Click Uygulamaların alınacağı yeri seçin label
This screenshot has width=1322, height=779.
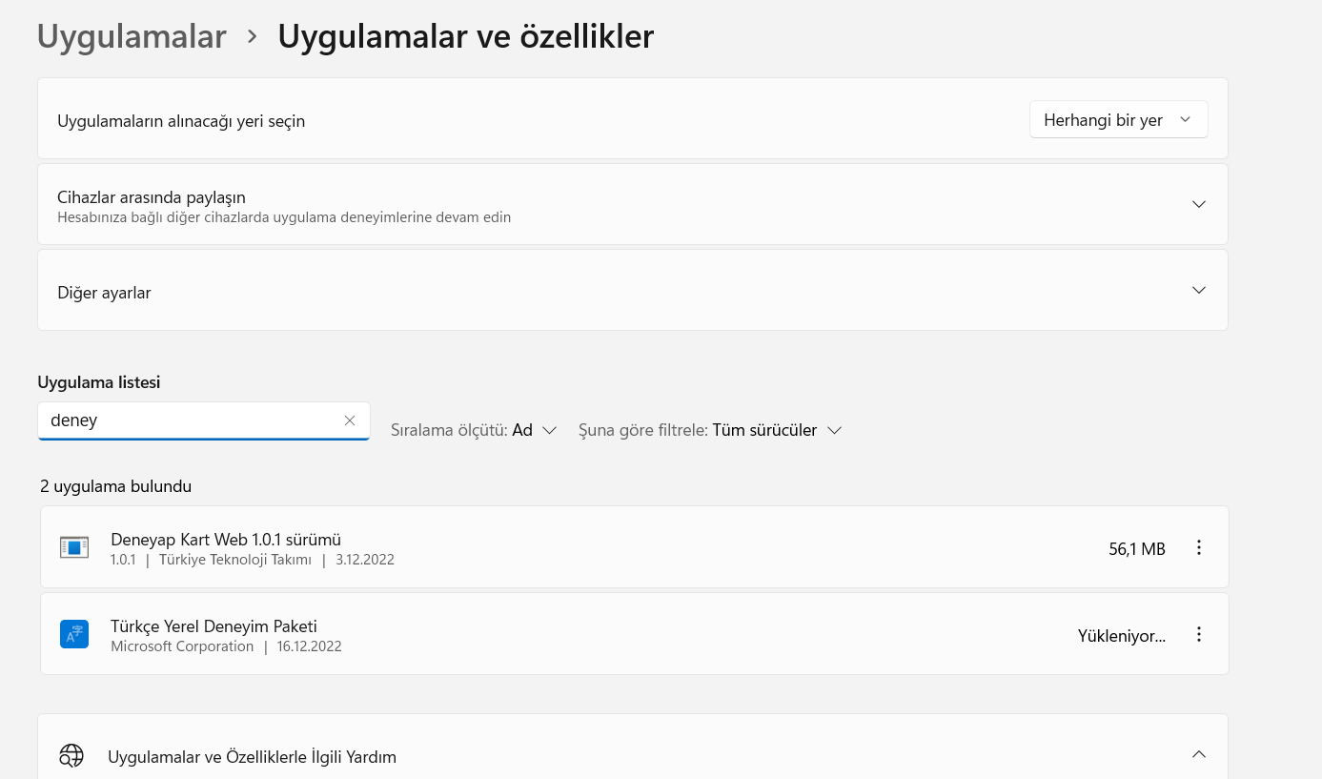[181, 121]
